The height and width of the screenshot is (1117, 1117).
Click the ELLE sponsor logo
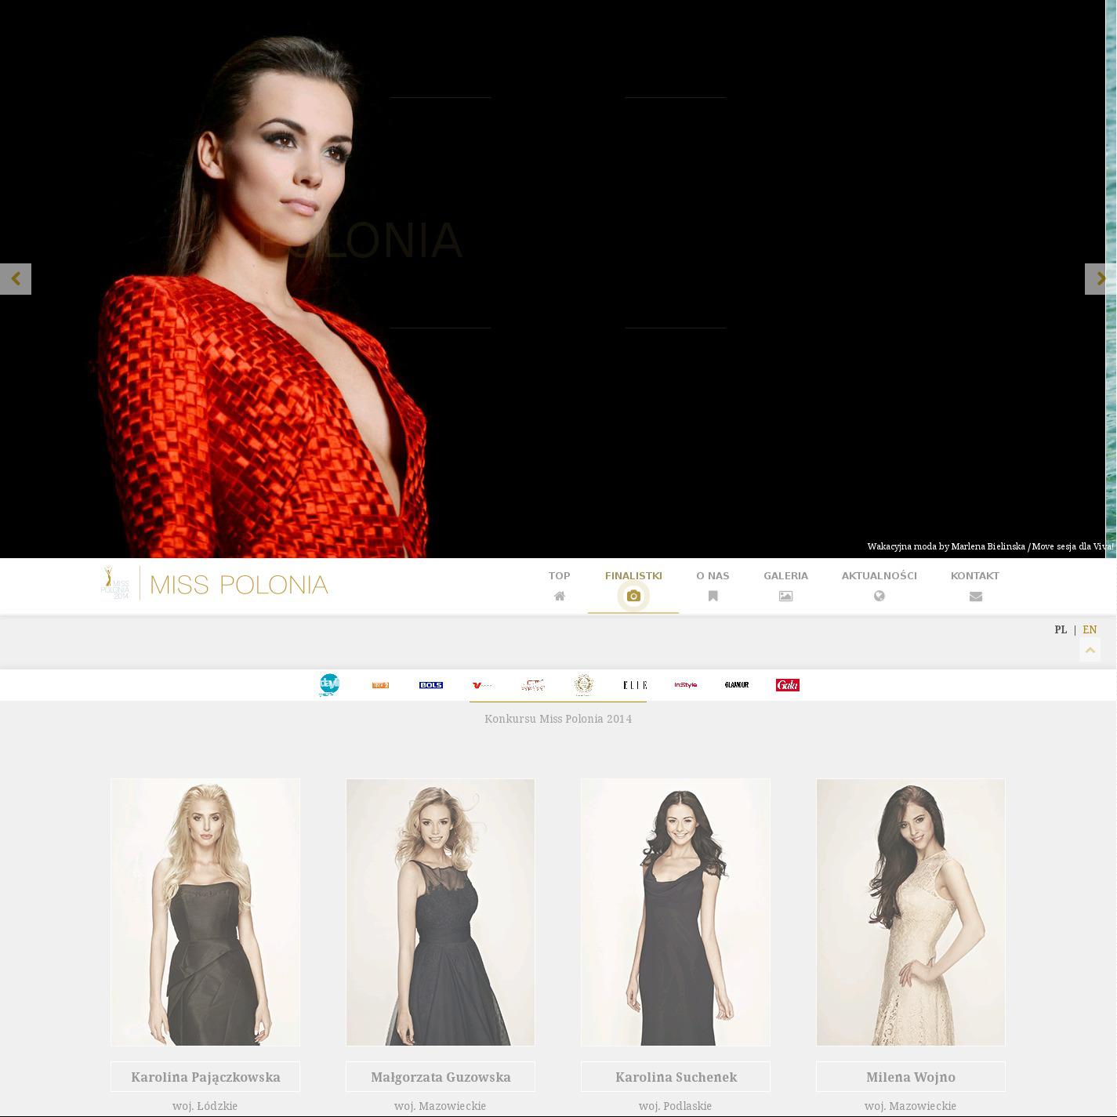coord(635,685)
